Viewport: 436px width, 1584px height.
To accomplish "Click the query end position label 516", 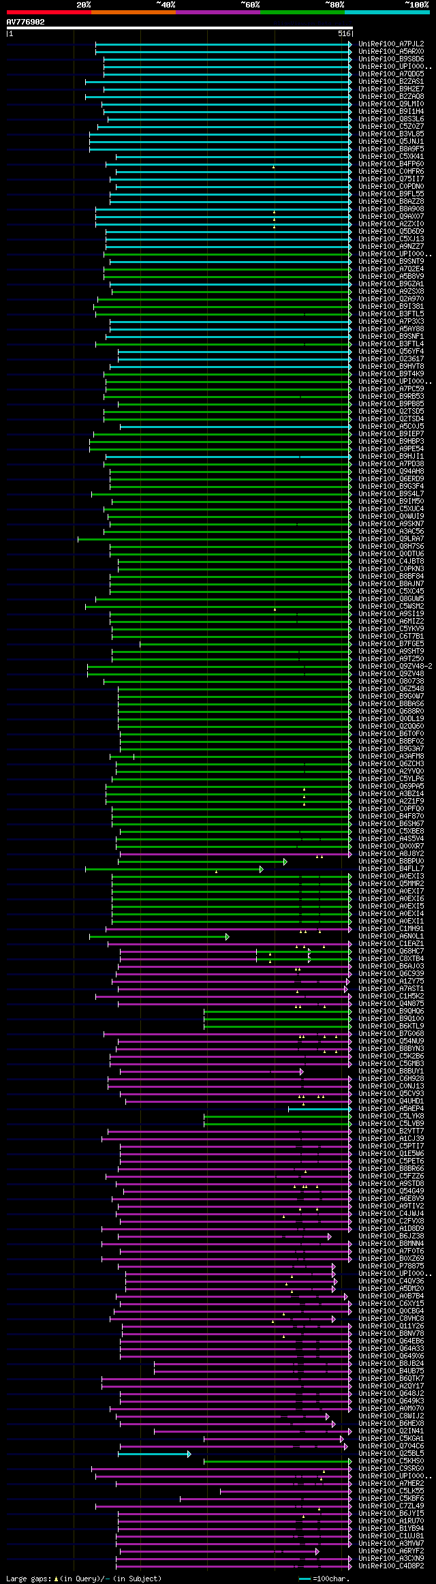I will pos(344,34).
